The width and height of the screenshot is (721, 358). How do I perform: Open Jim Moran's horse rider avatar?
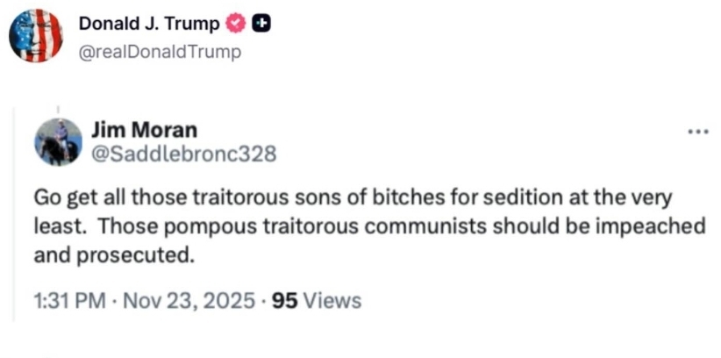58,142
